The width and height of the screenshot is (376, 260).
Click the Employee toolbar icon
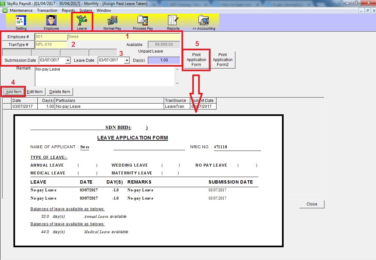click(51, 22)
